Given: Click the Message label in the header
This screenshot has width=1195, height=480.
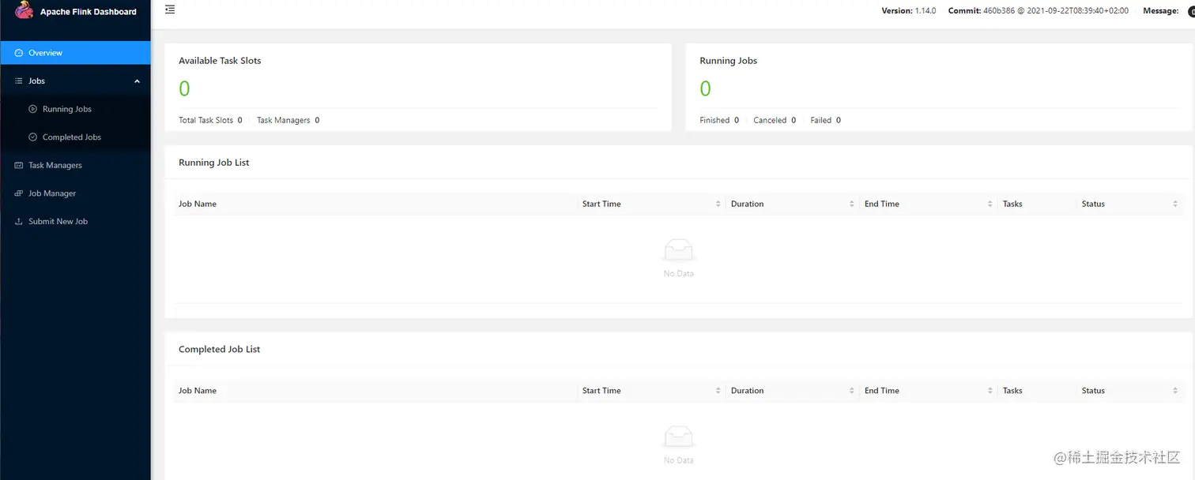Looking at the screenshot, I should [1161, 11].
